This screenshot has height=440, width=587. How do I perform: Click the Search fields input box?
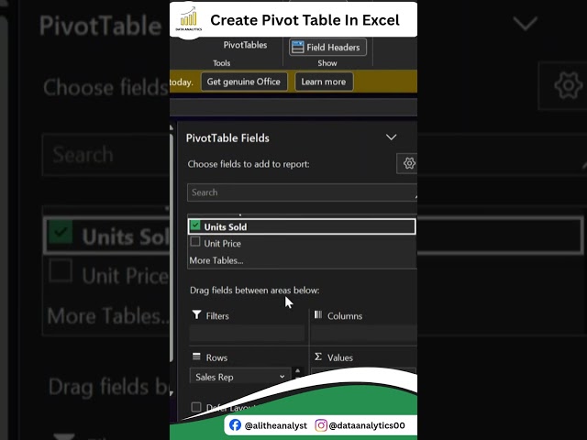(302, 192)
